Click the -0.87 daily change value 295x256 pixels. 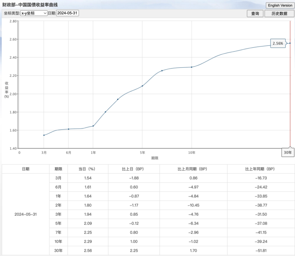pos(134,196)
